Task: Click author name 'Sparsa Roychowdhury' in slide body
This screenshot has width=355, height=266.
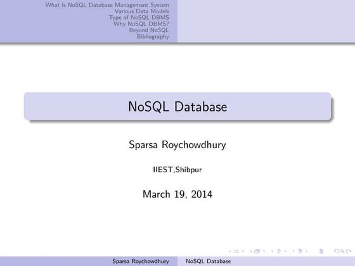Action: [177, 145]
